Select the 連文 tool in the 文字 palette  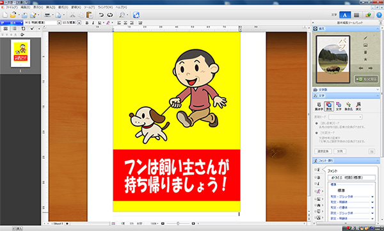pyautogui.click(x=358, y=106)
